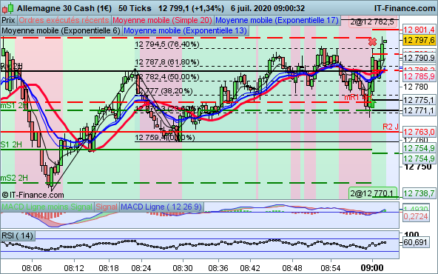
Task: Click the 08:30 time axis label
Action: [183, 268]
